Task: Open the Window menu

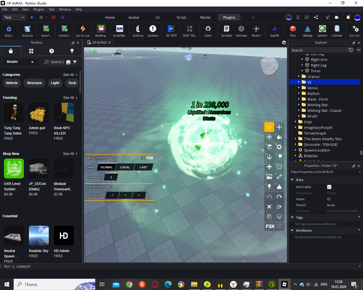Action: 65,9
